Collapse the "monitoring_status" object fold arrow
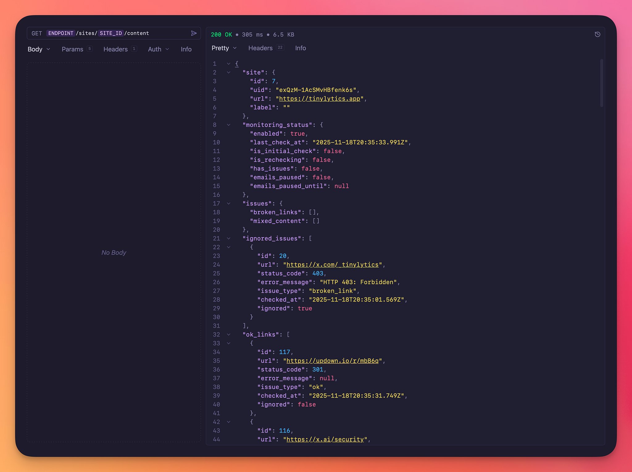The width and height of the screenshot is (632, 472). pos(229,125)
